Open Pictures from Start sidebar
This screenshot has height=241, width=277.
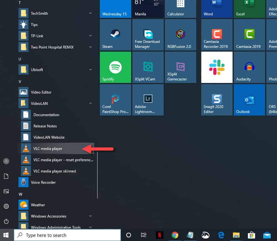[x=6, y=191]
